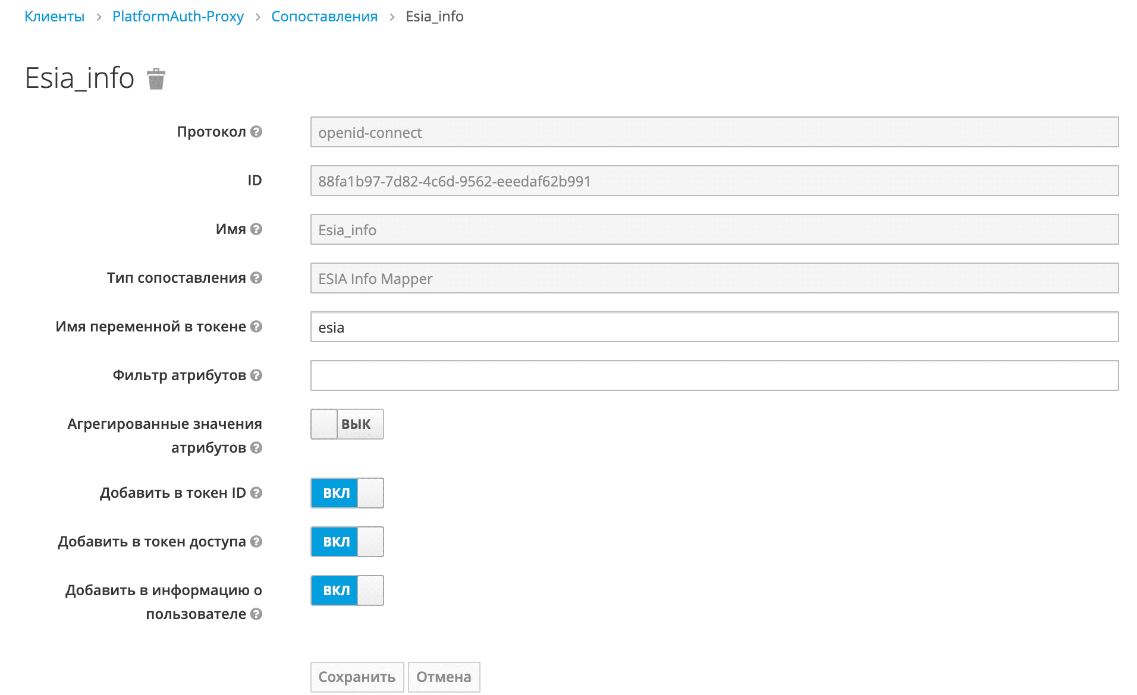Disable the Добавить в токен ID switch

click(347, 492)
